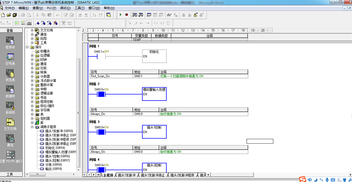The width and height of the screenshot is (352, 182).
Task: Click the glasses single read icon
Action: (169, 15)
